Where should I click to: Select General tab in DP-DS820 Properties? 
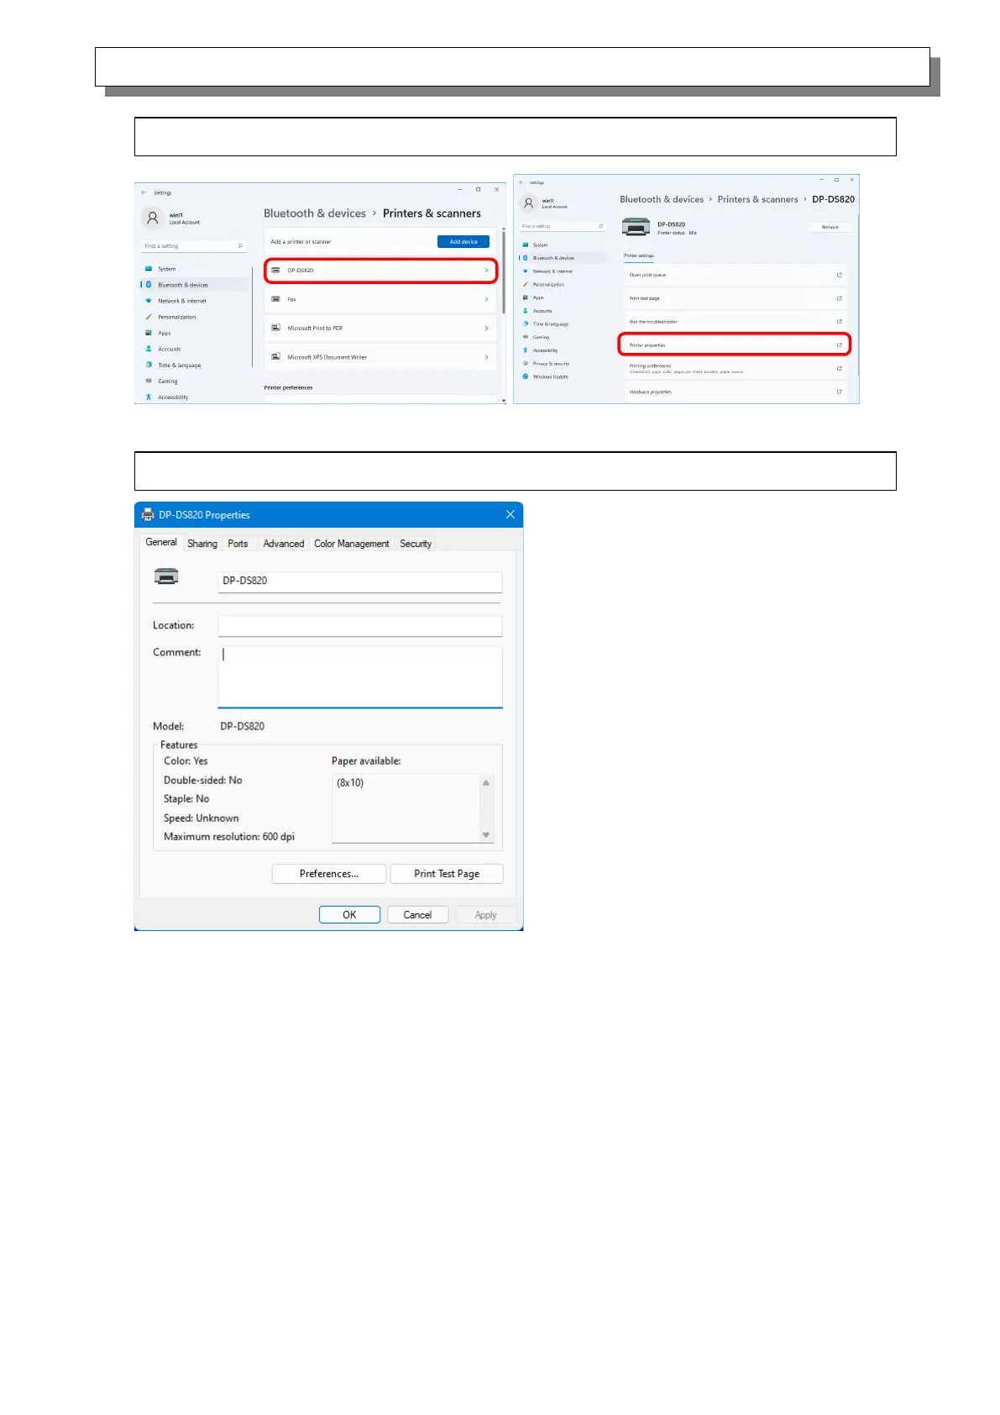[161, 543]
